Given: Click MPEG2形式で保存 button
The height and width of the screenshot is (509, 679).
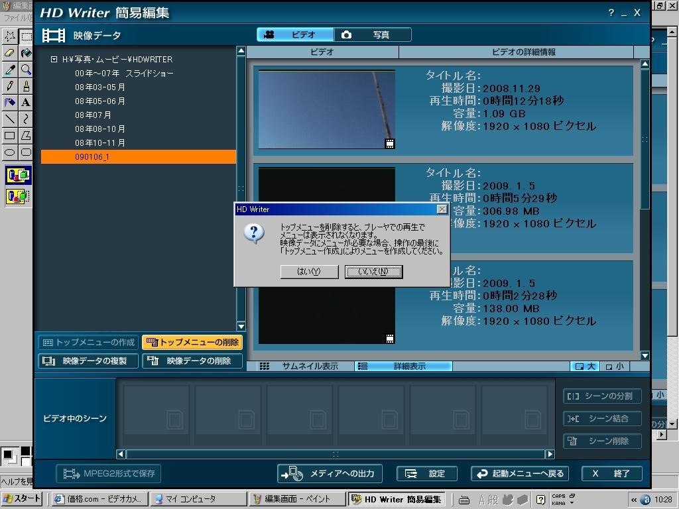Looking at the screenshot, I should [108, 473].
